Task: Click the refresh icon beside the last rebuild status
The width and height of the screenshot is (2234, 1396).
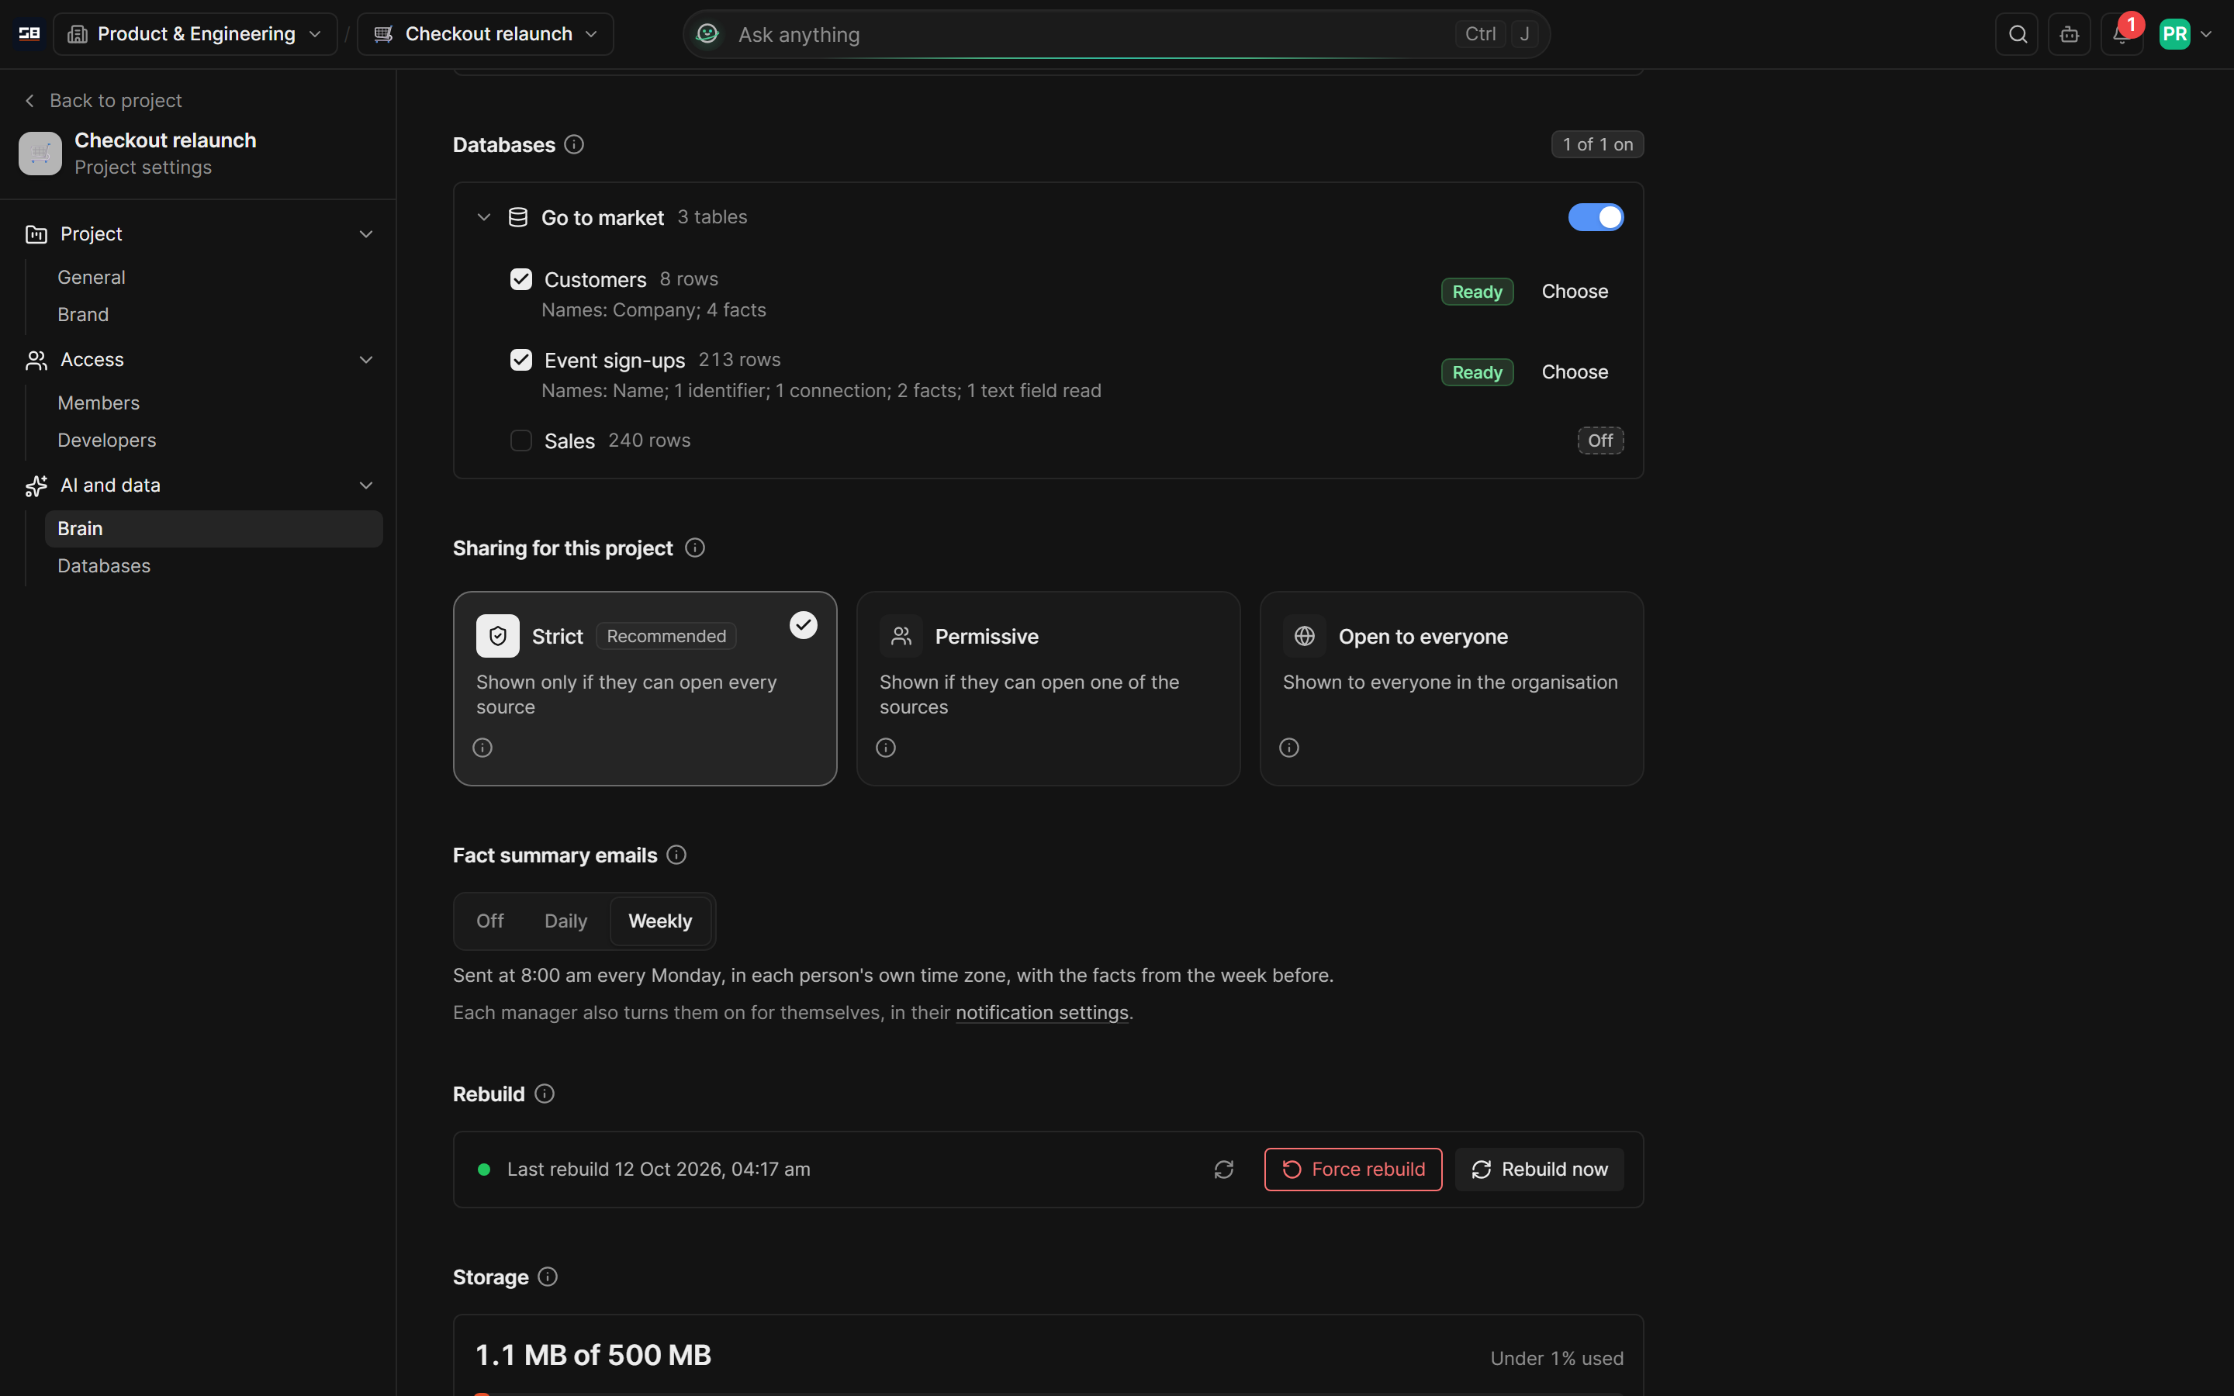Action: 1224,1170
